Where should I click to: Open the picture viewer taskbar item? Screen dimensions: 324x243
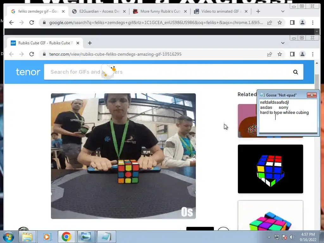coord(86,237)
